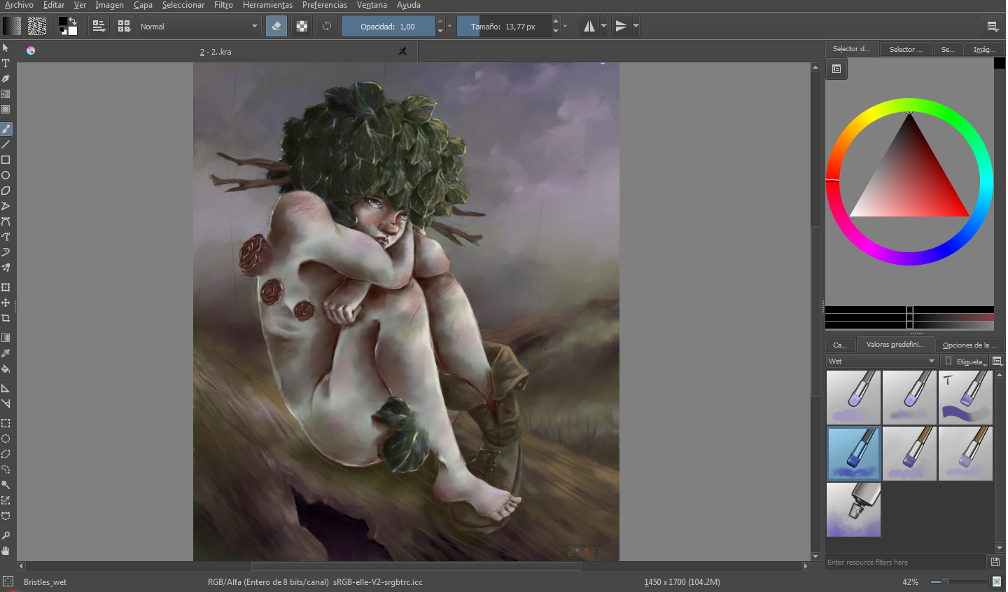Open the Etiqueta tag dropdown

(x=964, y=362)
